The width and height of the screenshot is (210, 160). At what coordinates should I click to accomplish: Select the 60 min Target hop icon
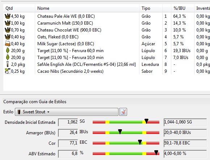pos(8,51)
